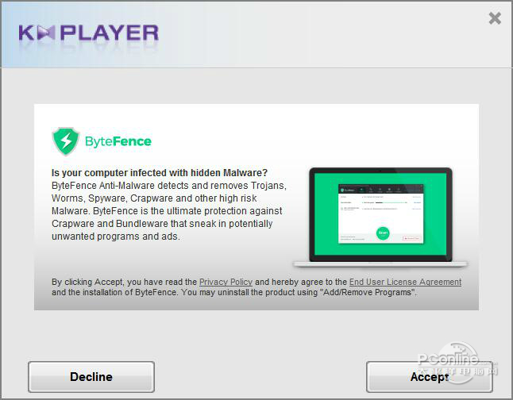Click the ByteFence shield logo icon
Viewport: 513px width, 400px height.
click(66, 141)
